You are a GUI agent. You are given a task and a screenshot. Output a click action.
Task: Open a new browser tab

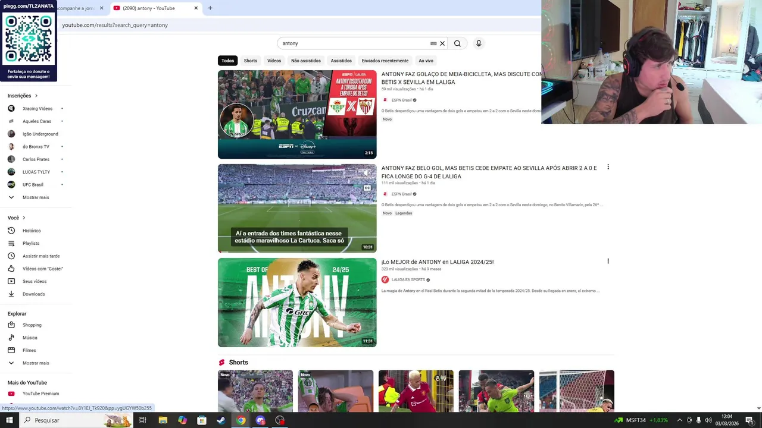pos(210,8)
